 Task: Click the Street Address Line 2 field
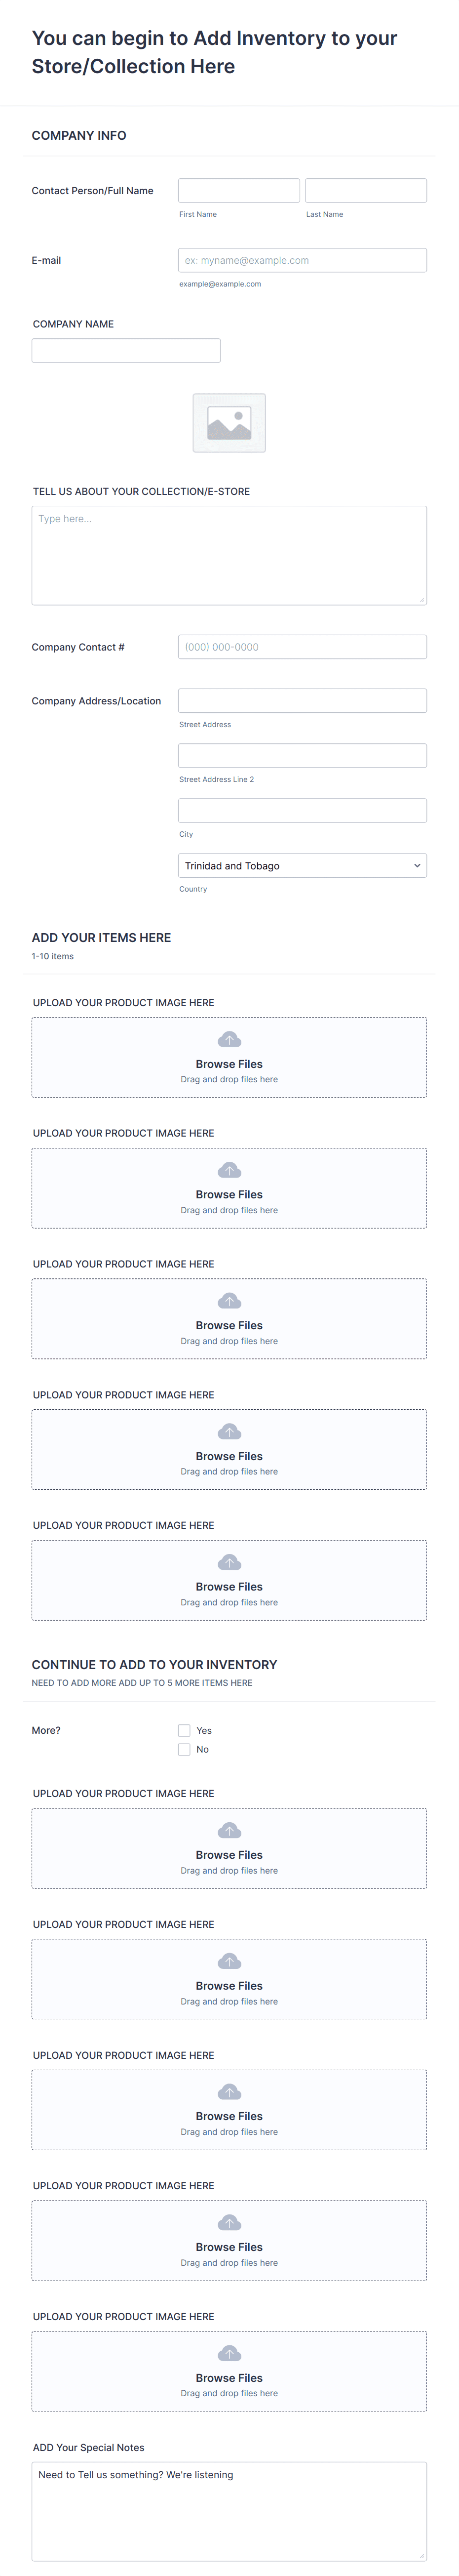click(x=302, y=755)
